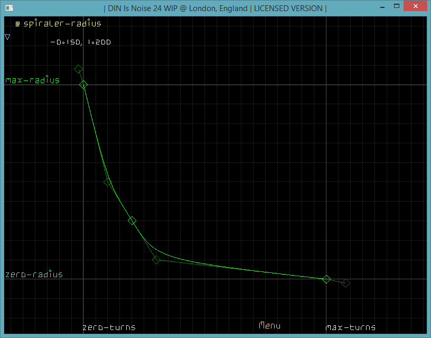Pick the tangent handle between first and middle vertices
The image size is (431, 338).
107,182
